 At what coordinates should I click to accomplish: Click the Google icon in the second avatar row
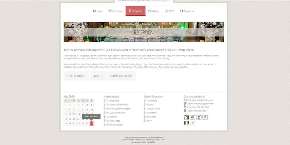pyautogui.click(x=193, y=123)
